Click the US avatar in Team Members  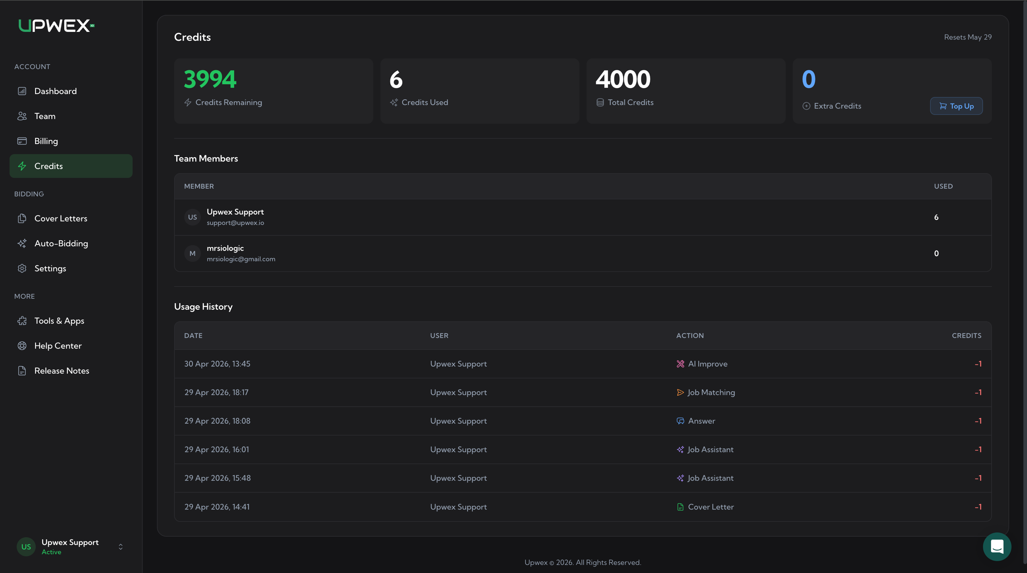click(x=193, y=217)
